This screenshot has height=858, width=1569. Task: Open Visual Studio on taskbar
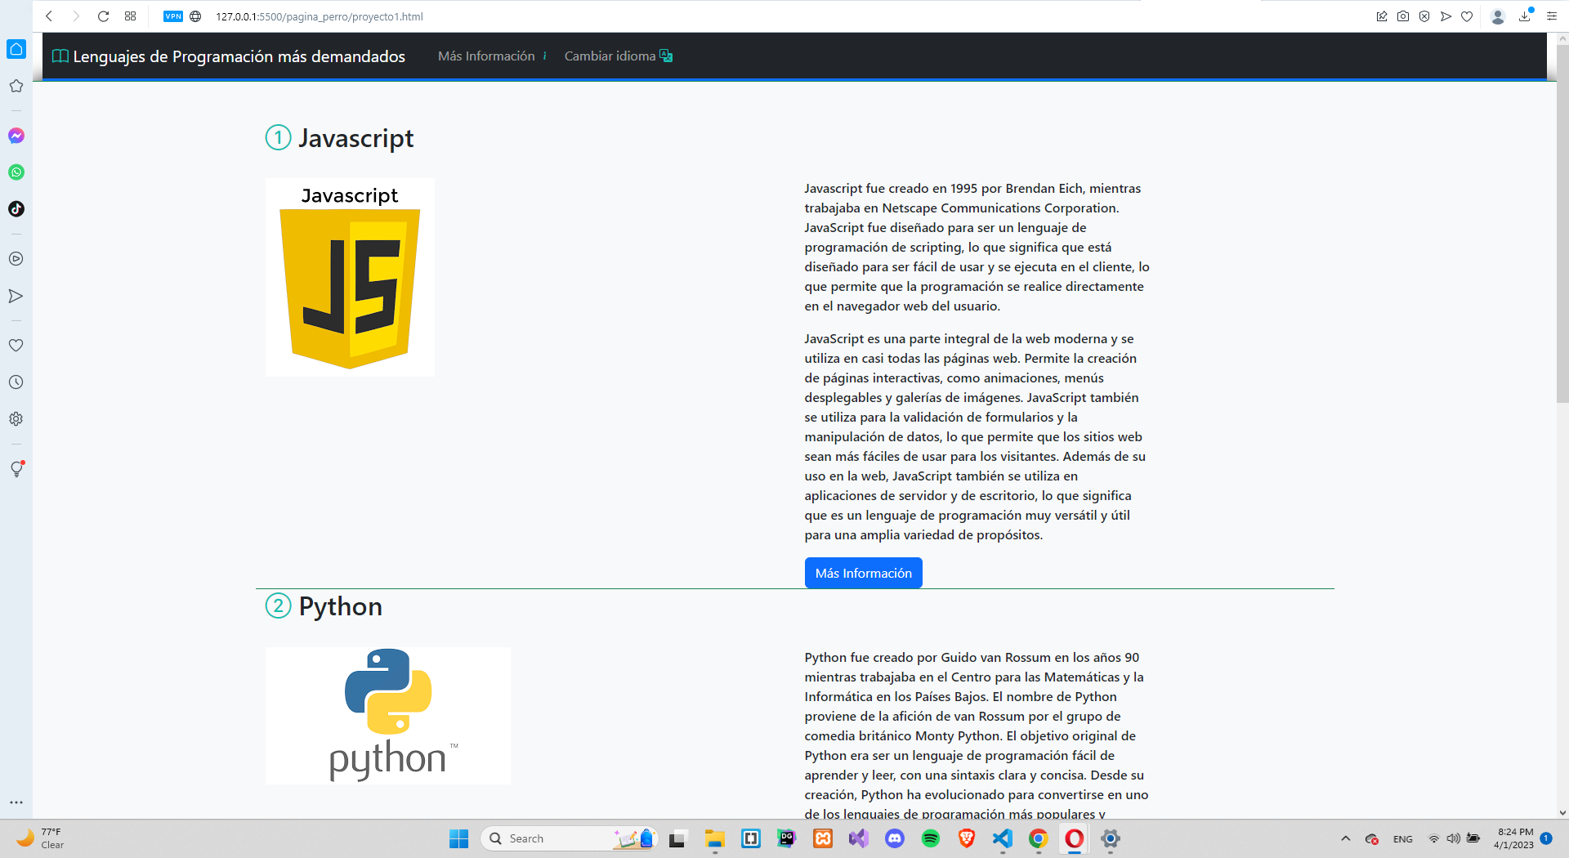click(859, 838)
